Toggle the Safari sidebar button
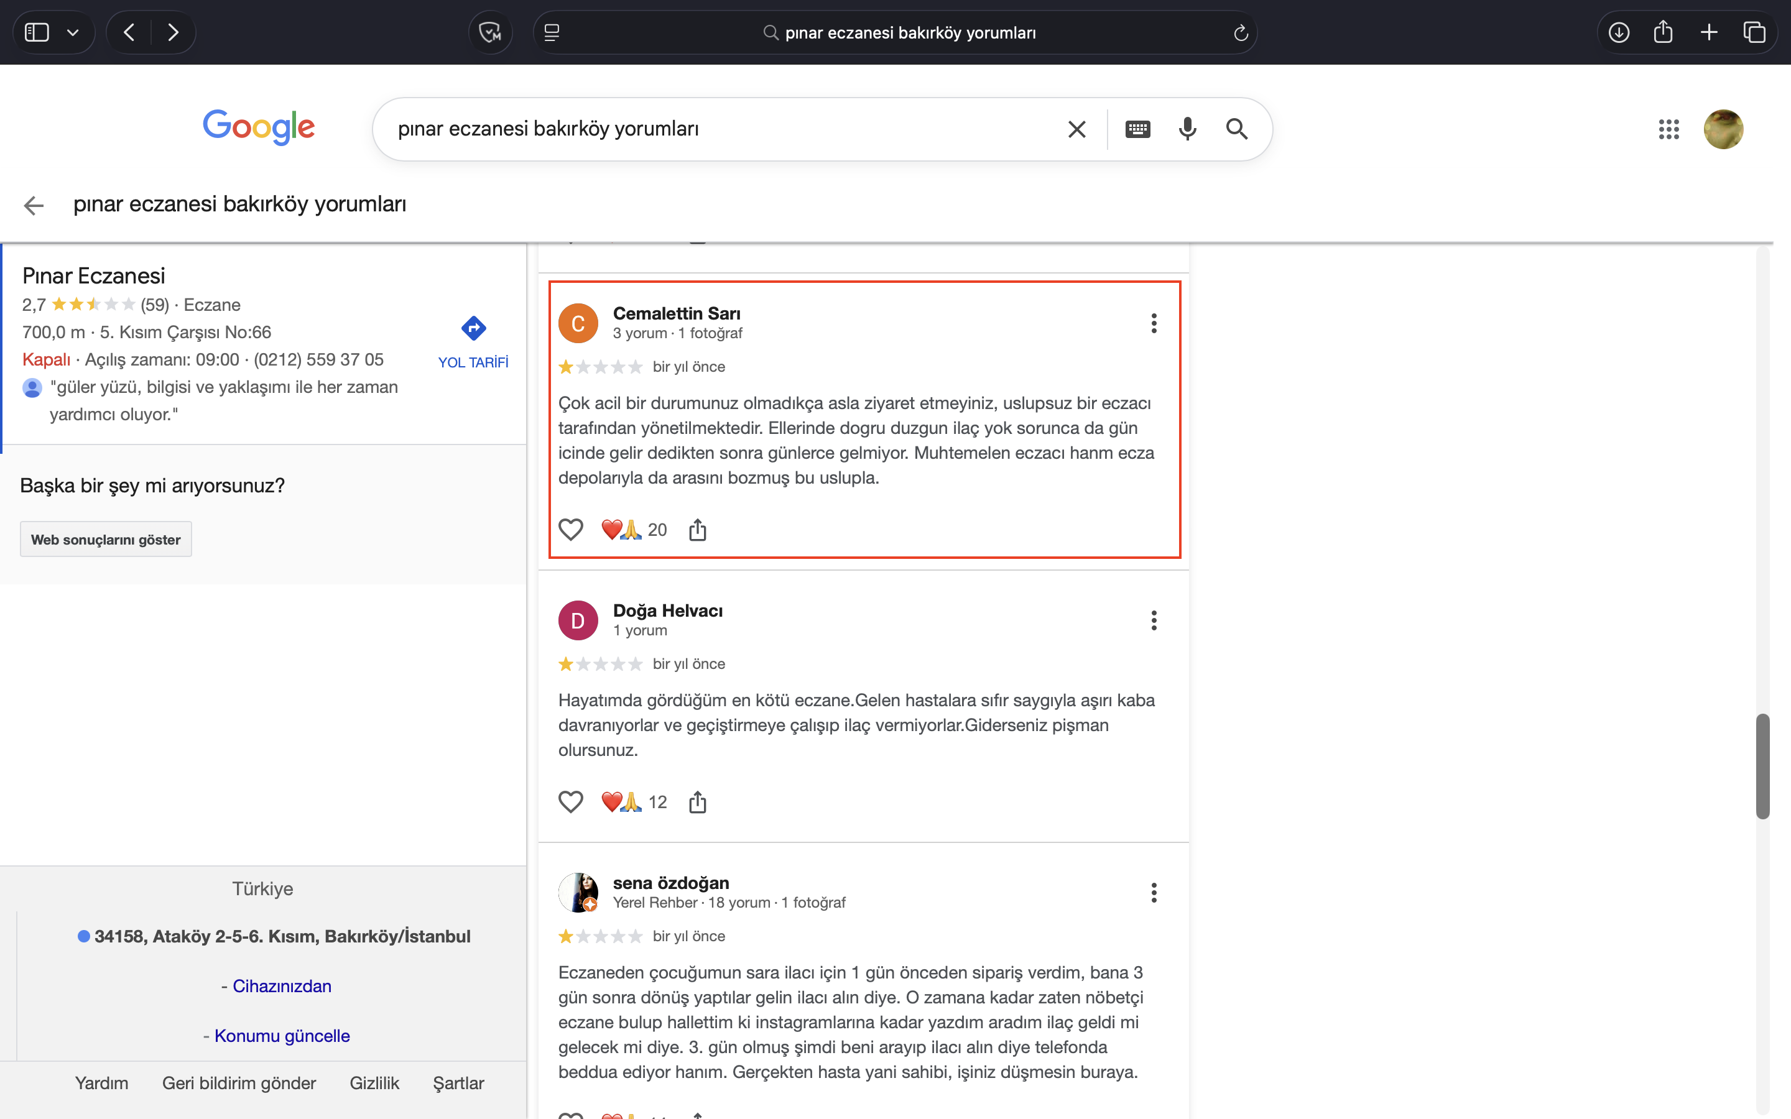This screenshot has height=1119, width=1791. (x=37, y=32)
